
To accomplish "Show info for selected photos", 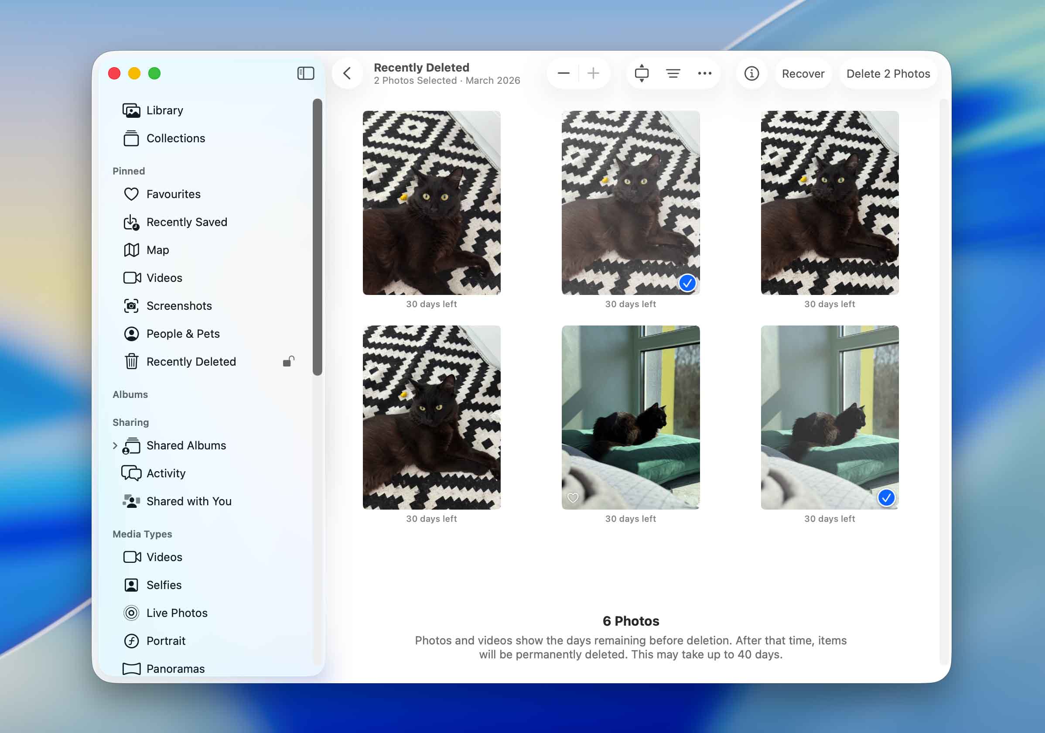I will click(751, 73).
